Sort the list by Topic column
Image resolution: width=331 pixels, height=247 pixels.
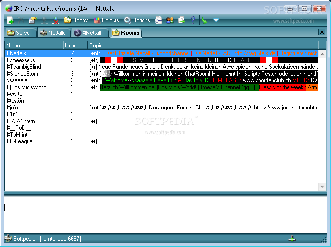203,46
